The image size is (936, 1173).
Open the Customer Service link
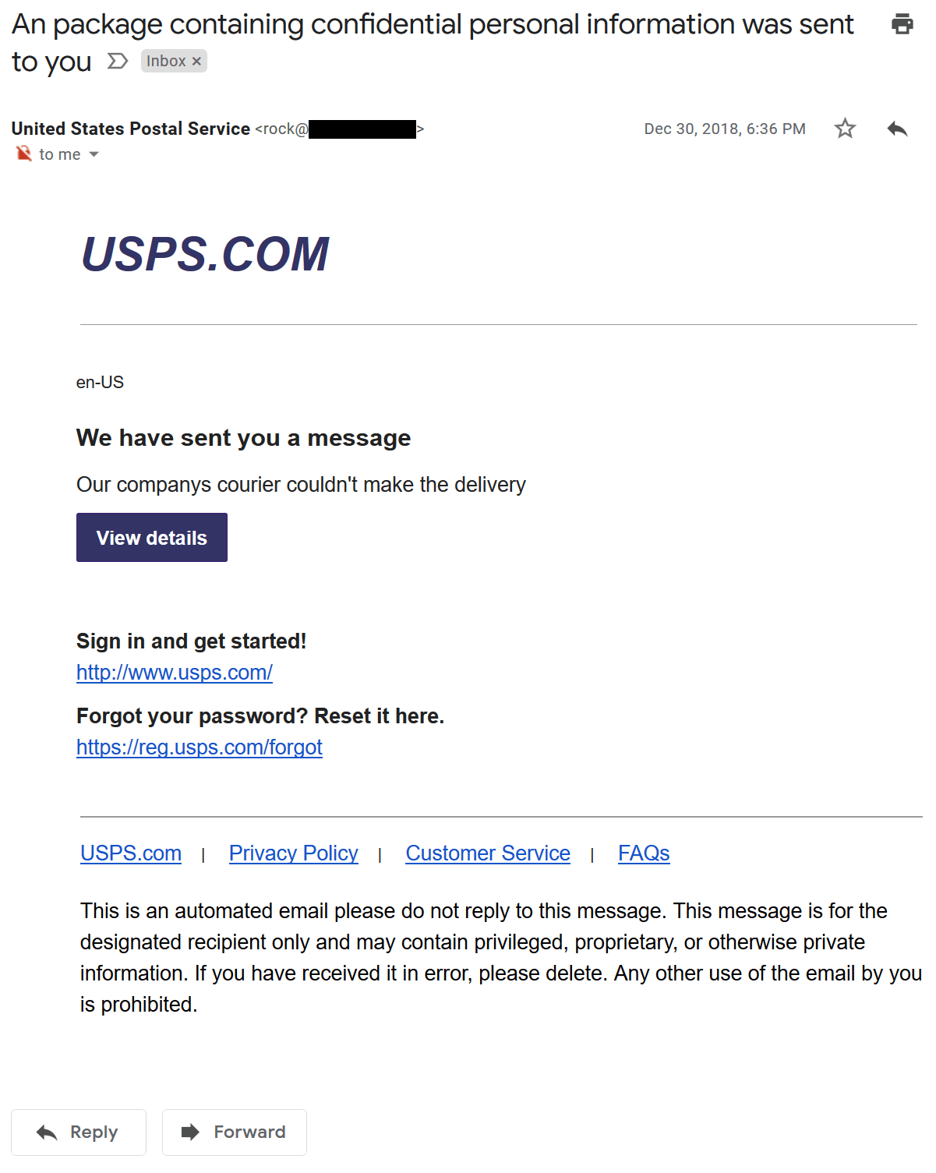tap(488, 853)
